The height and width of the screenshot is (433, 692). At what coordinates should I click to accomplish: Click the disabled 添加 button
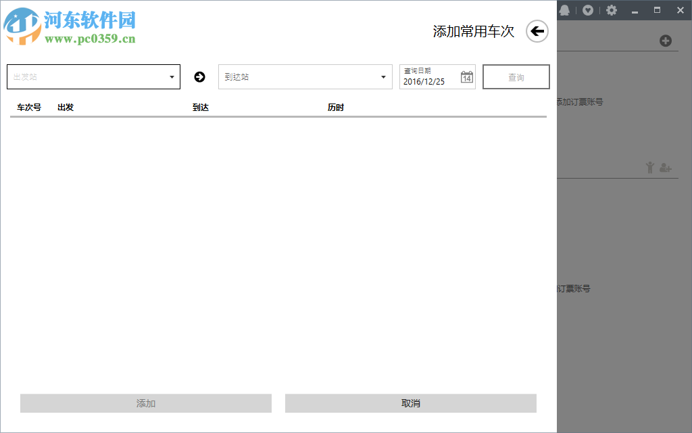click(x=145, y=403)
